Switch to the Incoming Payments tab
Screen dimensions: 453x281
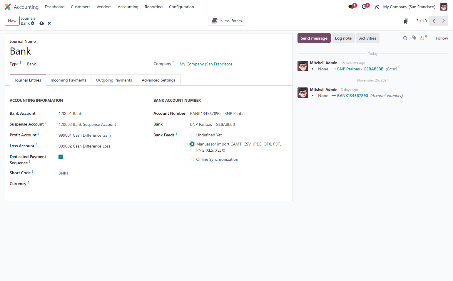[x=68, y=80]
